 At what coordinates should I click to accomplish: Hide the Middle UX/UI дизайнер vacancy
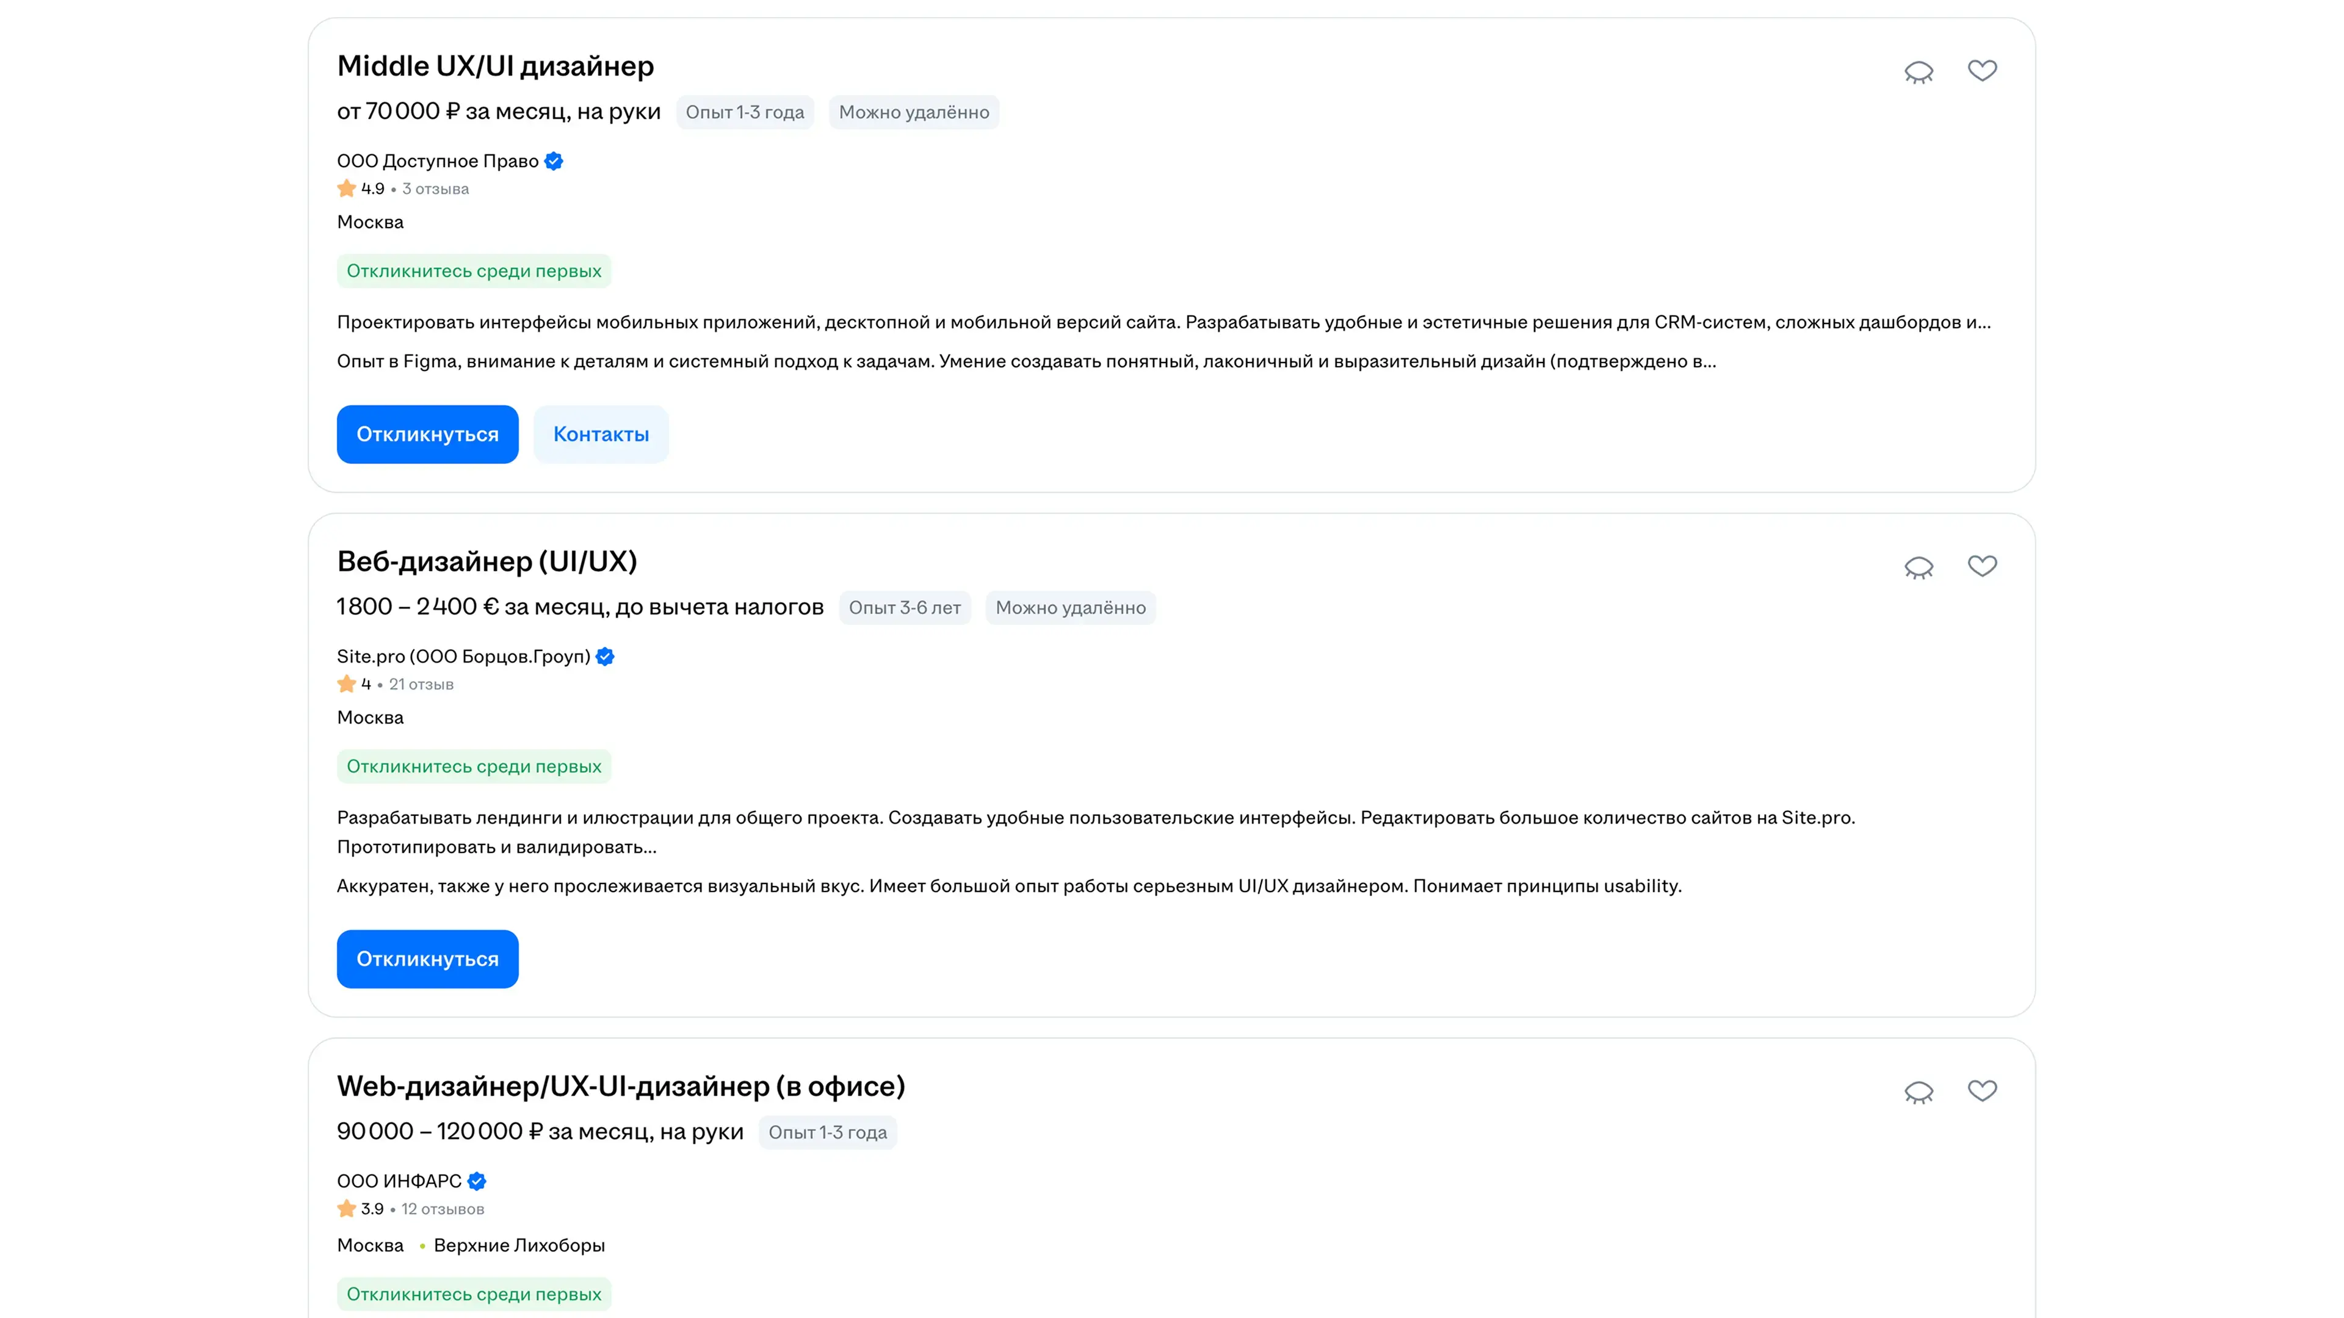tap(1918, 72)
